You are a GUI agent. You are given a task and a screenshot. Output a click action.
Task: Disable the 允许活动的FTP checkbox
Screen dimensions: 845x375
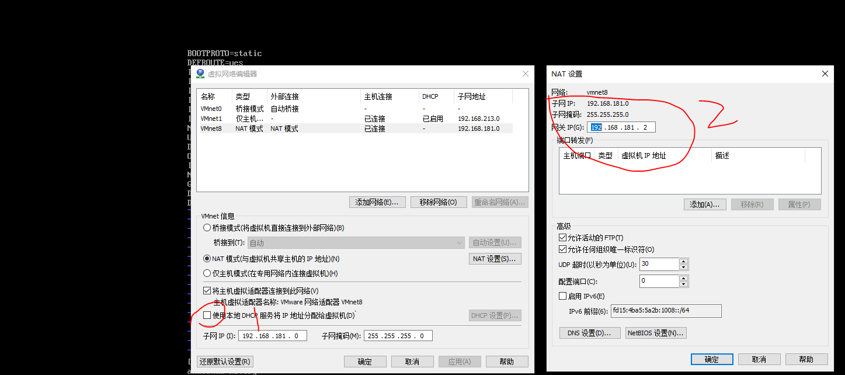562,237
